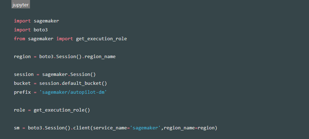Click the 'role' variable name
The image size is (309, 139).
coord(20,110)
